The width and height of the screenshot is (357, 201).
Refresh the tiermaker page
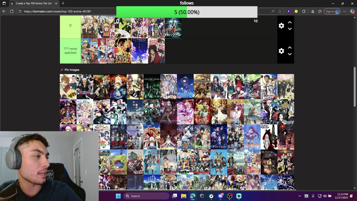click(12, 11)
